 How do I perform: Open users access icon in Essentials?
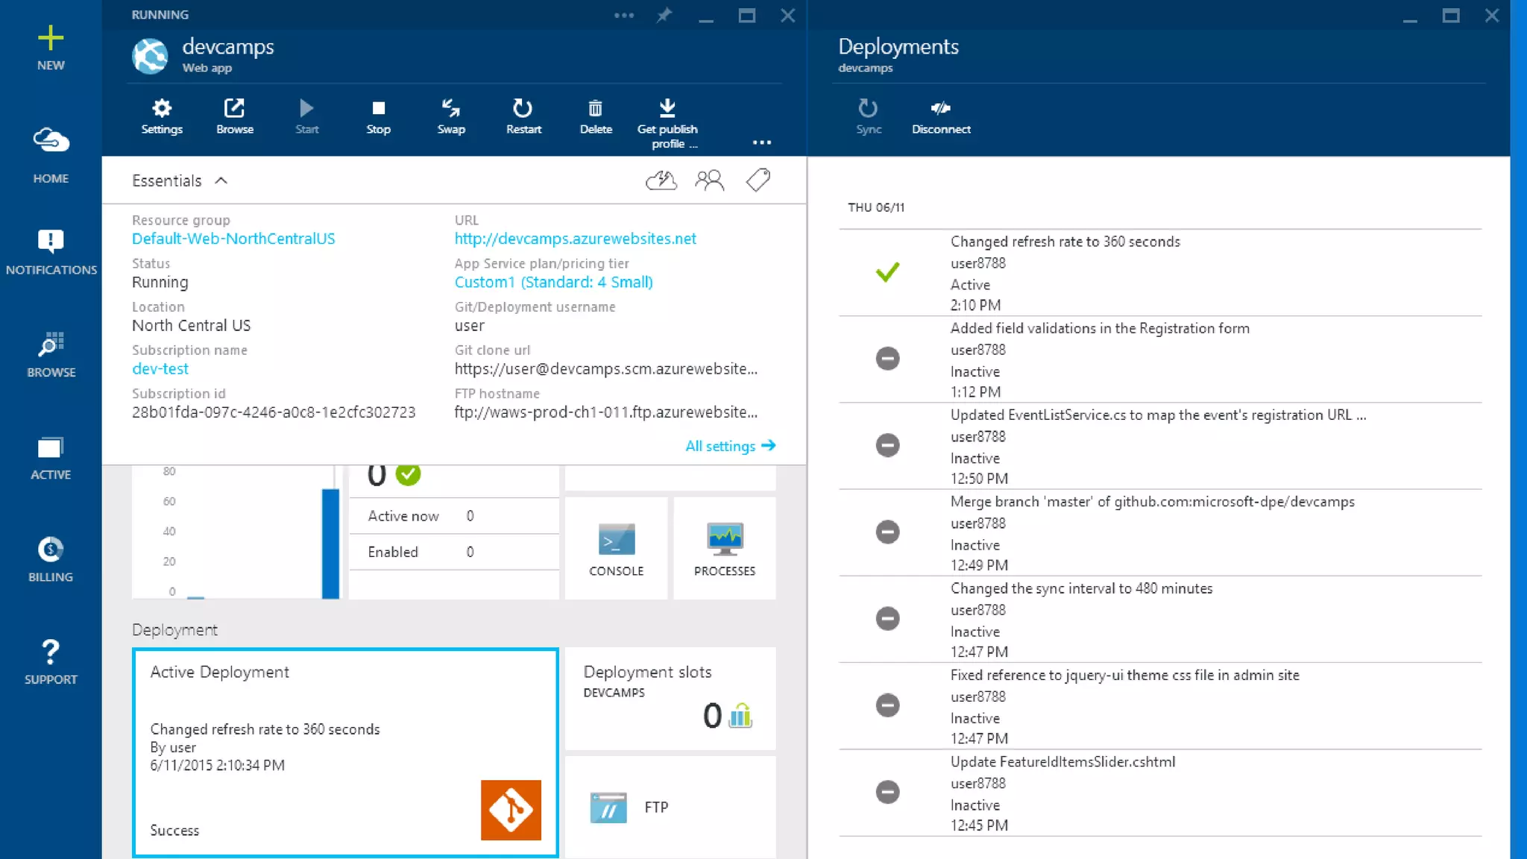[709, 180]
